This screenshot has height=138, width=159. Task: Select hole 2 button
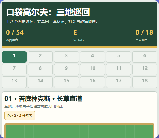tap(40, 57)
